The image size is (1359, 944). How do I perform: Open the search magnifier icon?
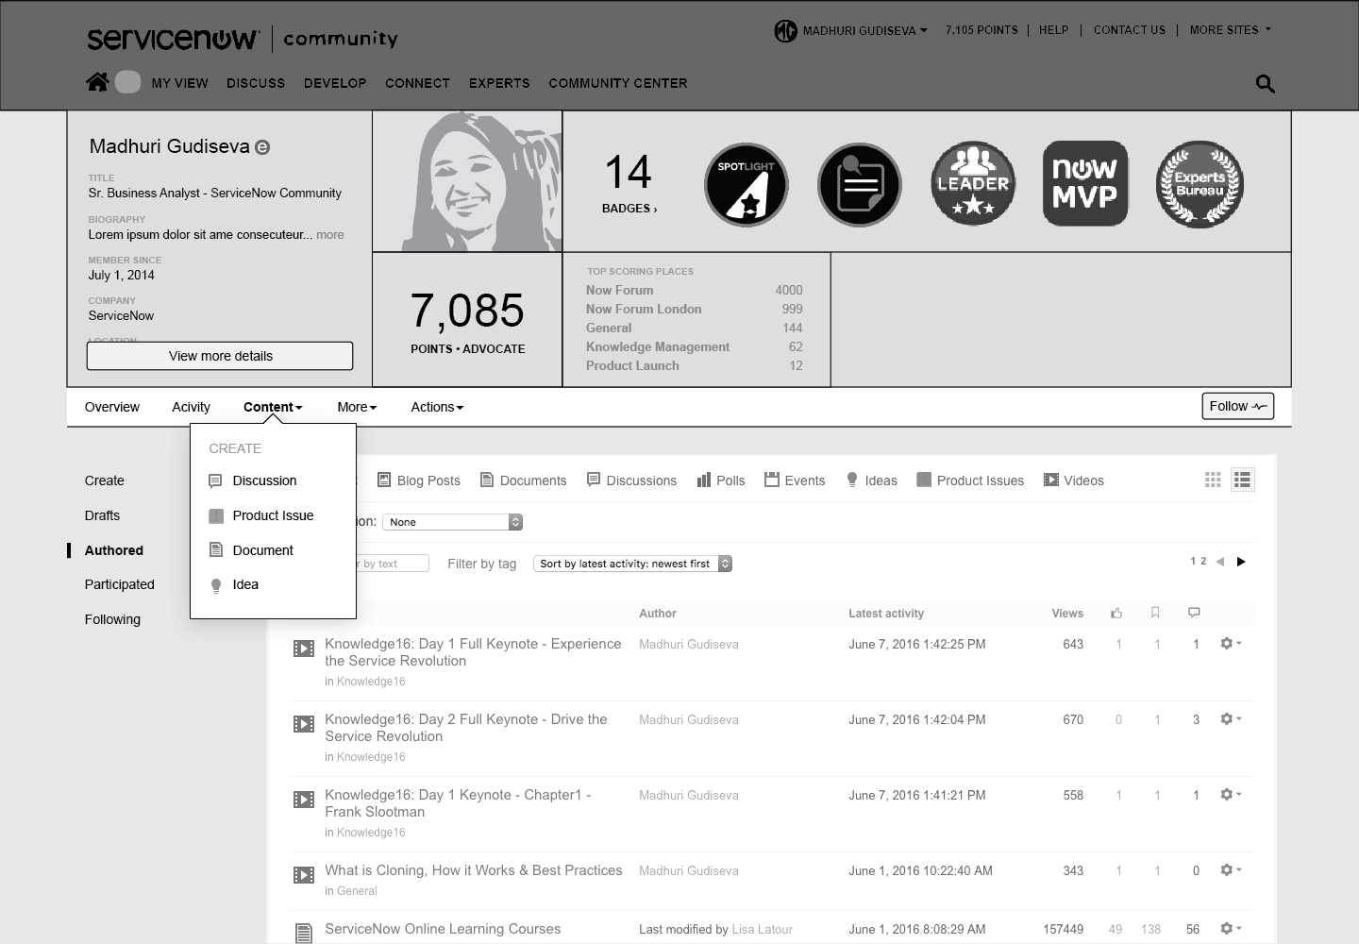pos(1266,84)
